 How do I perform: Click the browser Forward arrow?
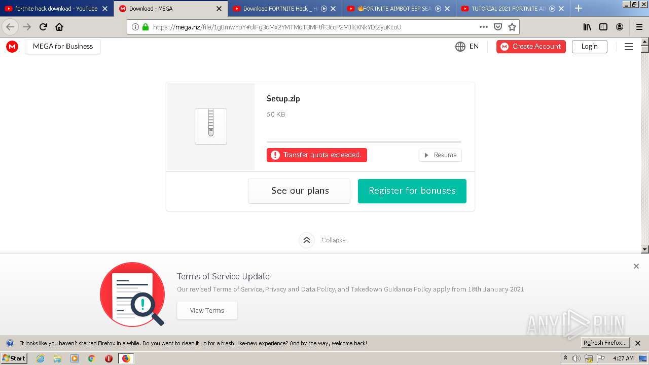coord(27,27)
